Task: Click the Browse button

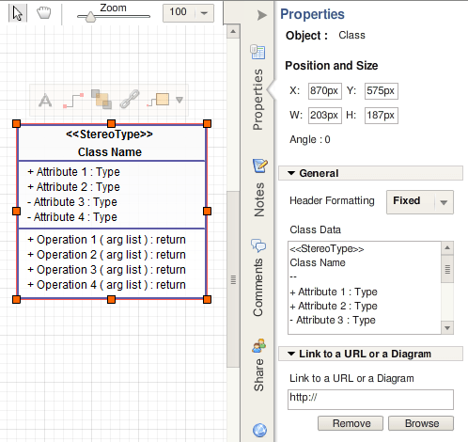Action: [421, 423]
